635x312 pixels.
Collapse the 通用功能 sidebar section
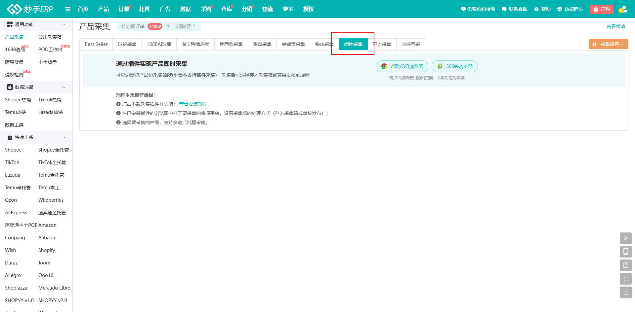(x=63, y=24)
